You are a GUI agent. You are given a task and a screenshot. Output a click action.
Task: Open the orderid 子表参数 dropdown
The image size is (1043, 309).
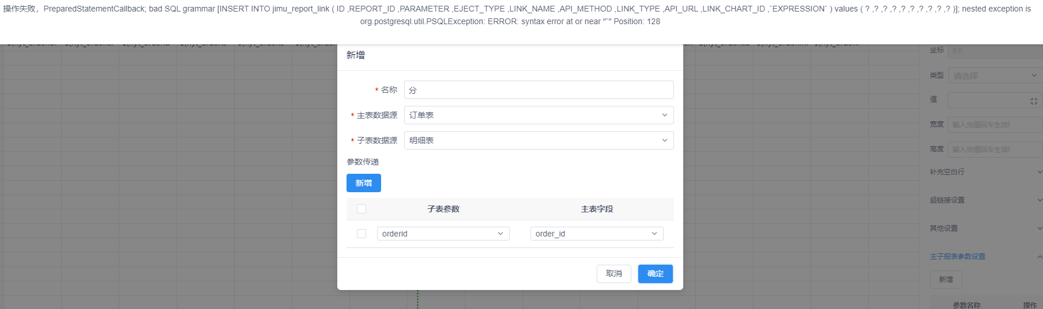point(443,234)
